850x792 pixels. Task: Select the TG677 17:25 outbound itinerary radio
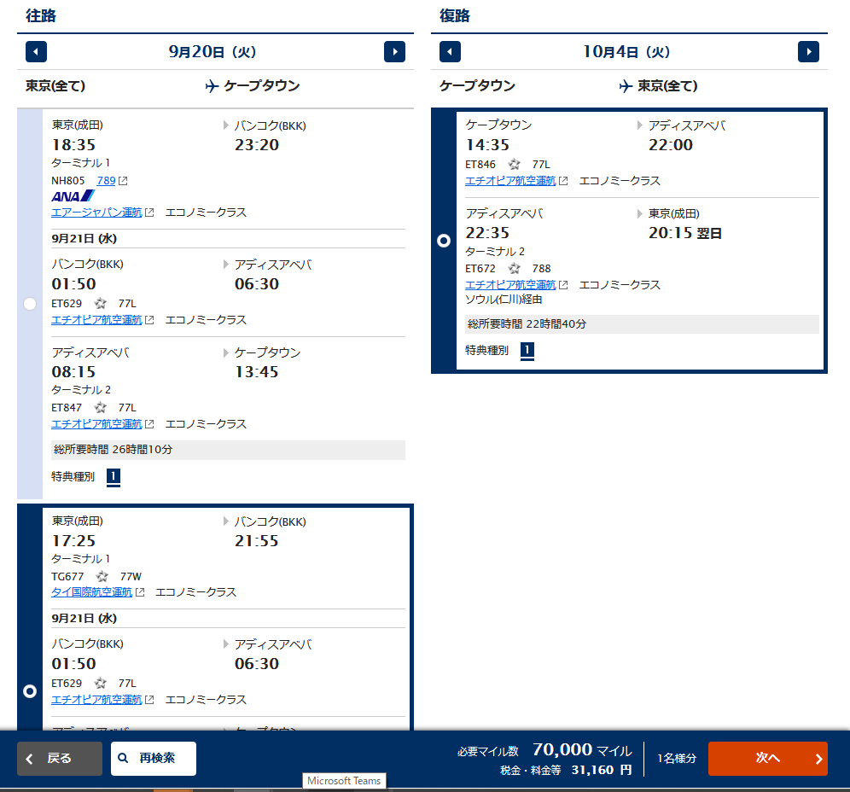click(x=30, y=691)
